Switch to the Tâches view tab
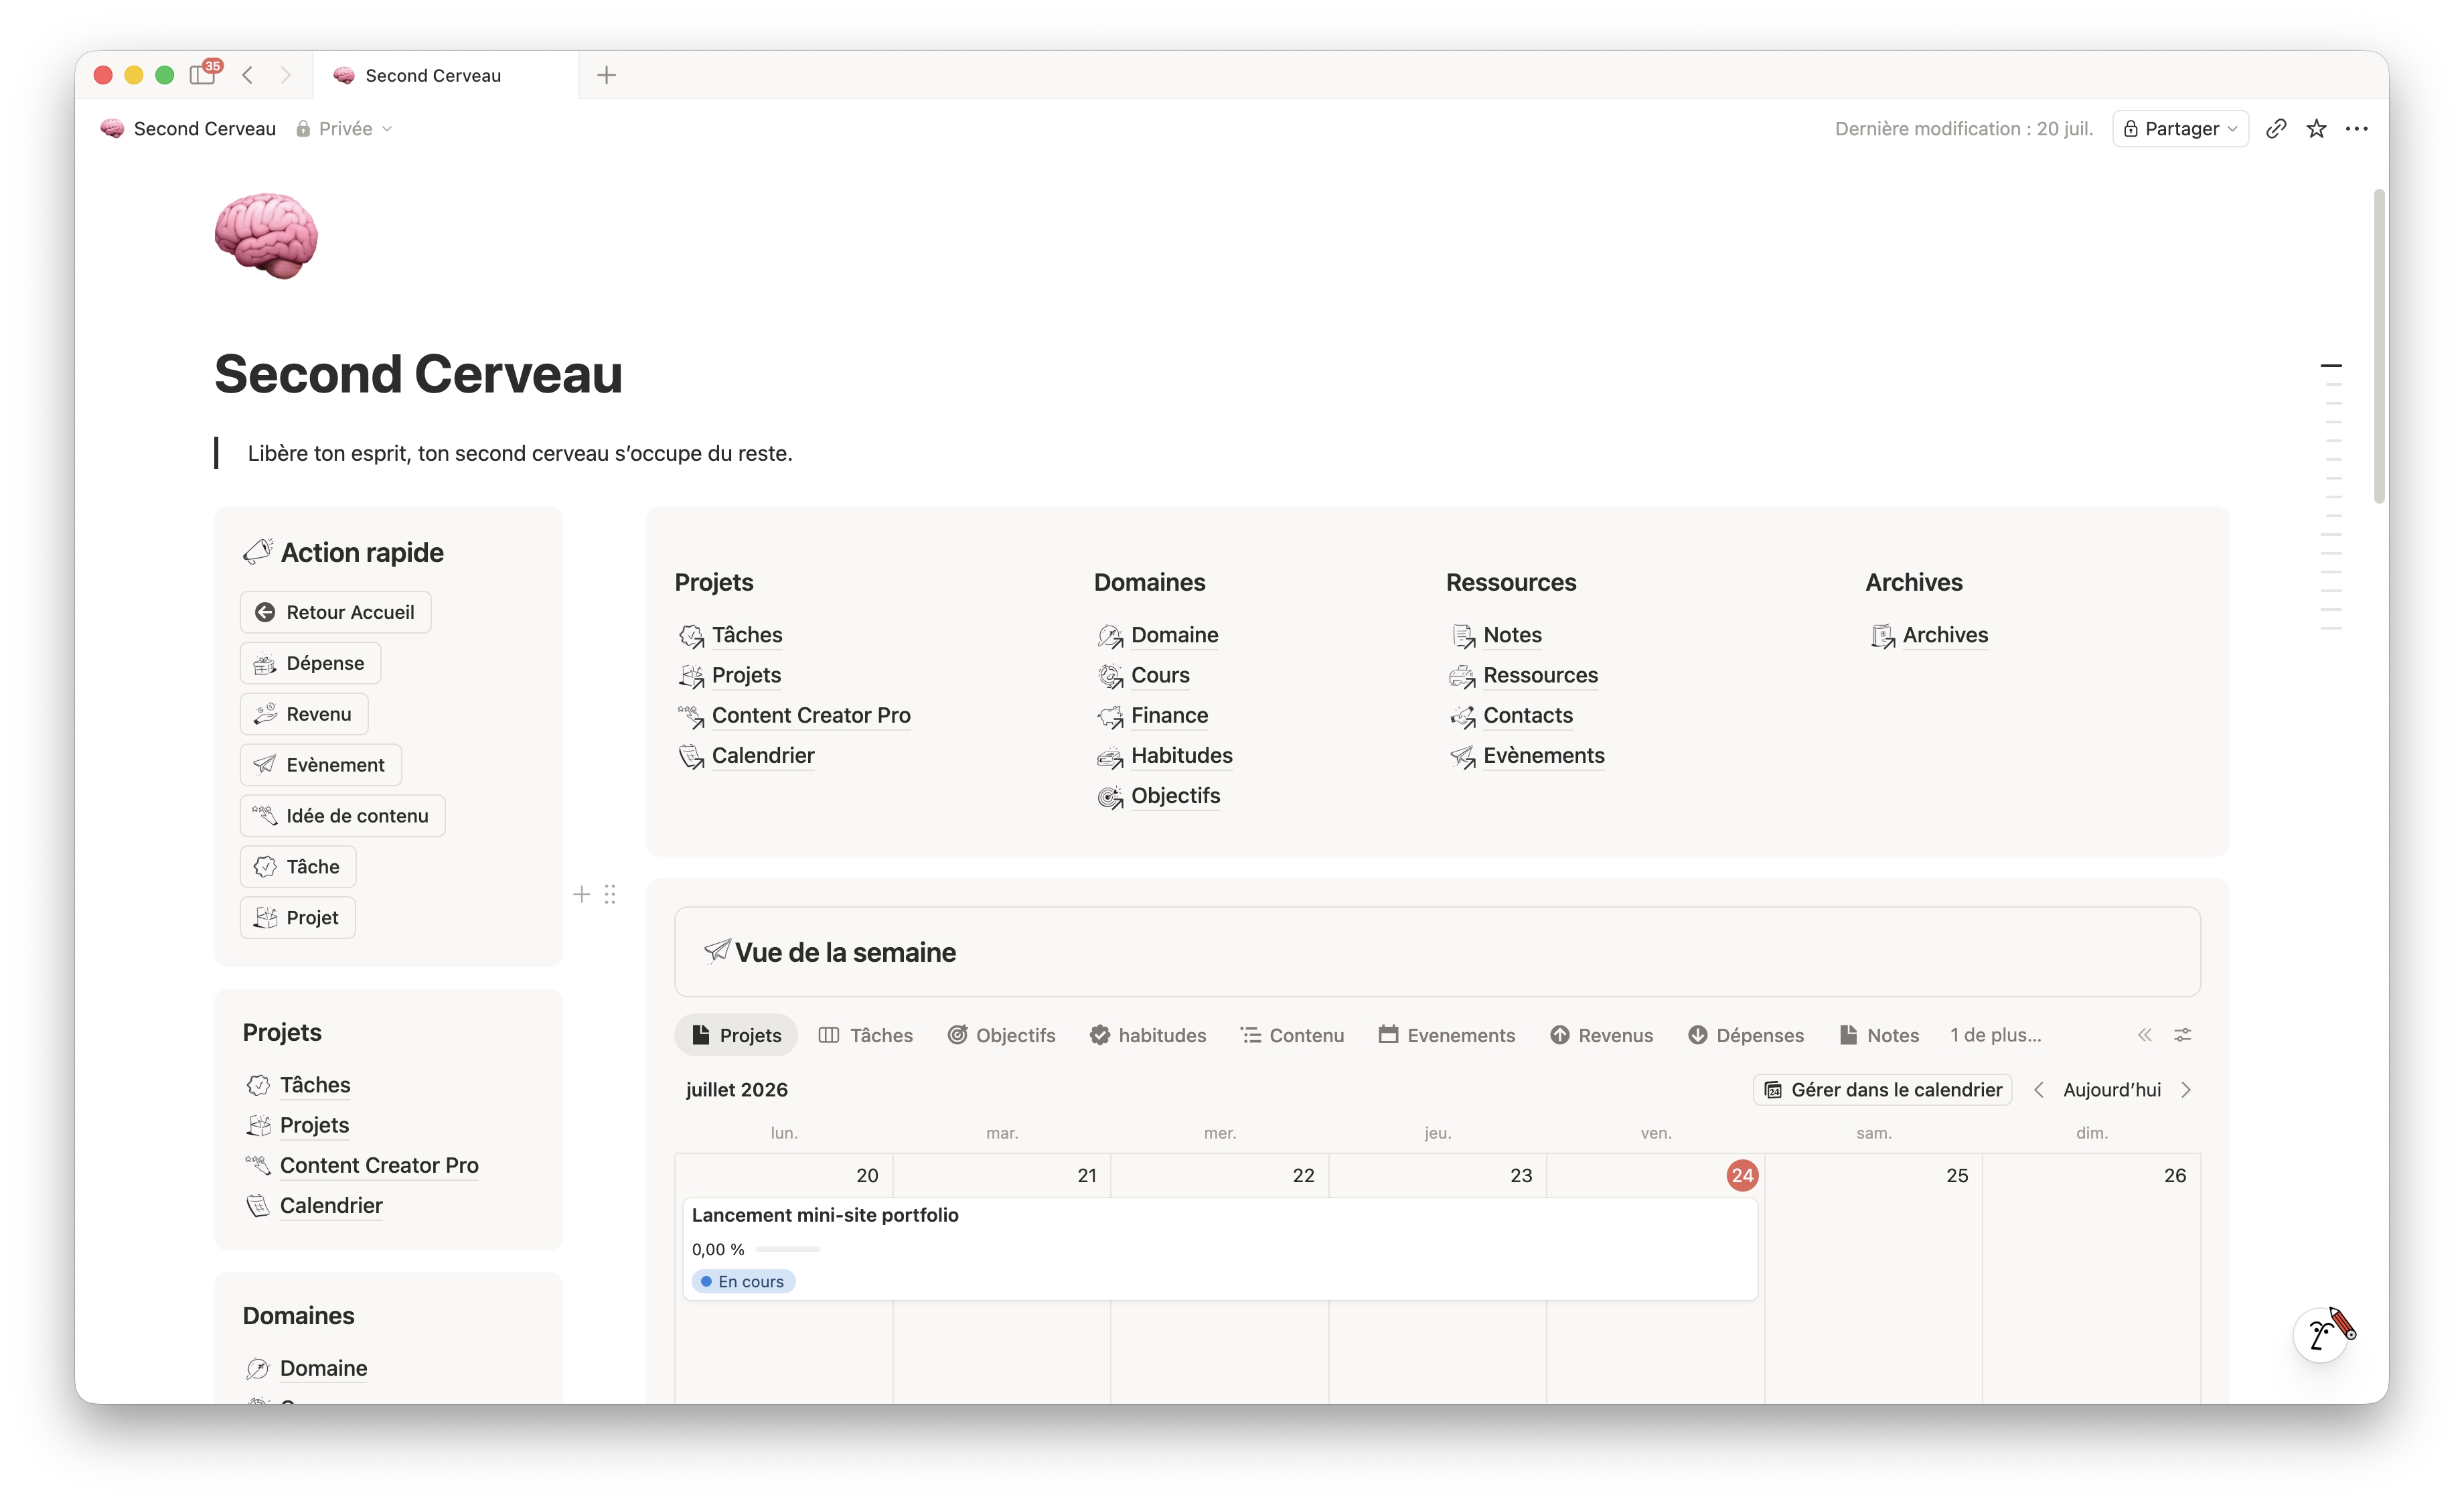 [x=866, y=1035]
